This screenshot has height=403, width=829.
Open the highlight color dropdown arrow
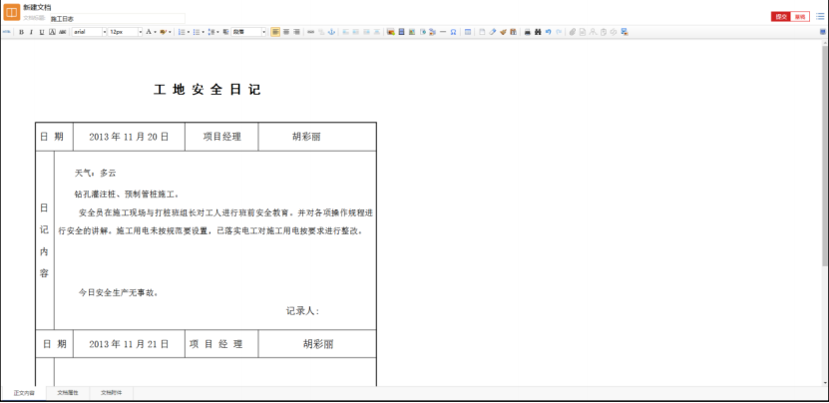tap(170, 32)
